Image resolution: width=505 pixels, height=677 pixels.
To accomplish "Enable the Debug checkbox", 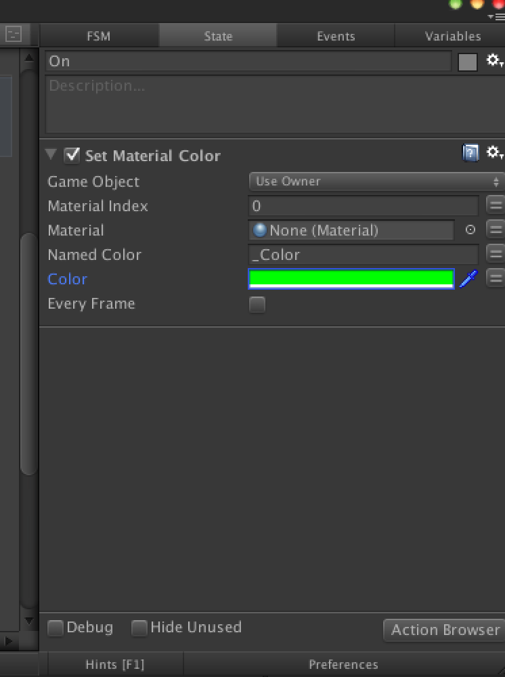I will pos(56,628).
